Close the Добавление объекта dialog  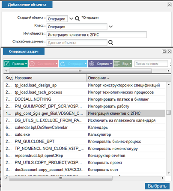coord(169,5)
